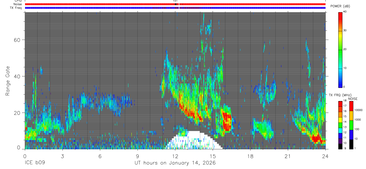Click the '9' hour tick on the time axis

click(137, 156)
